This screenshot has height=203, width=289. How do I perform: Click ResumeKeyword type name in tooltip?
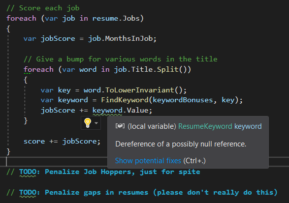coord(205,126)
